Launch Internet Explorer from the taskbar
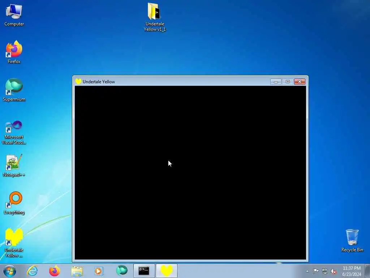The width and height of the screenshot is (370, 278). click(x=32, y=271)
